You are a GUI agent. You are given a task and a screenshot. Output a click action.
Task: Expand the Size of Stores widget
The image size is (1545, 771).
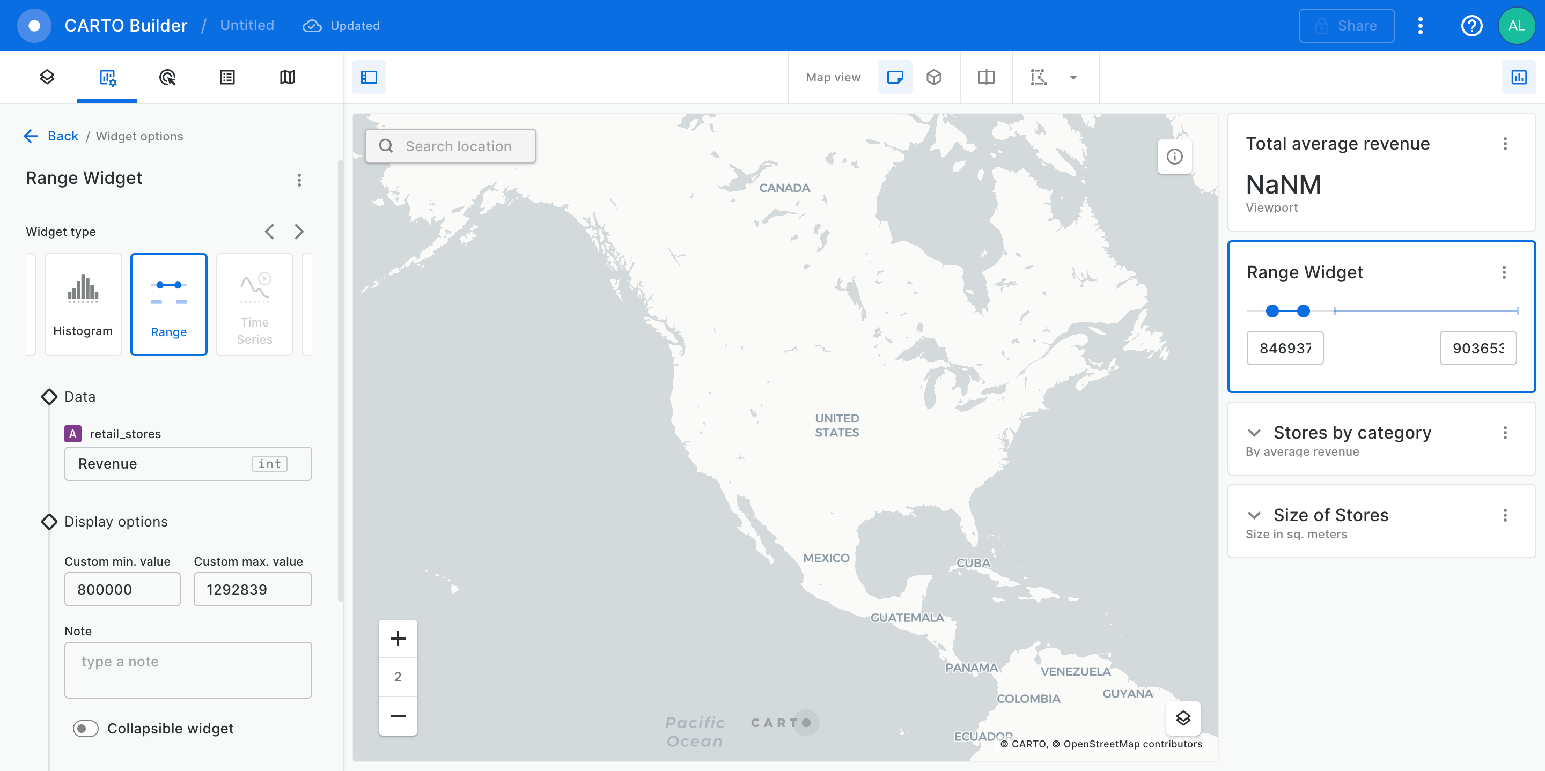[x=1254, y=516]
